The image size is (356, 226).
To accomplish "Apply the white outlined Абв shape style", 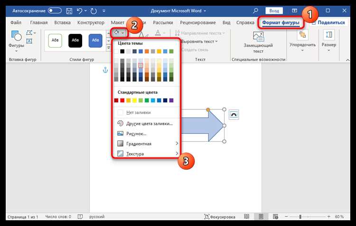I will tap(55, 40).
